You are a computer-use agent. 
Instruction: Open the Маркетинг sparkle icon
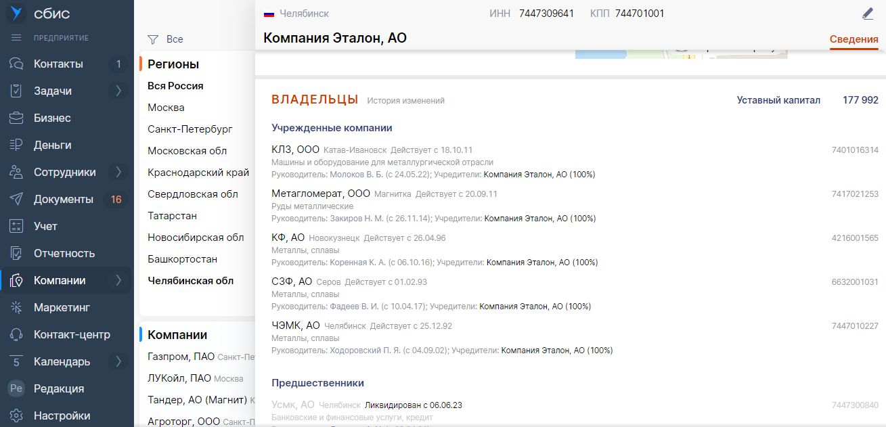(x=16, y=307)
